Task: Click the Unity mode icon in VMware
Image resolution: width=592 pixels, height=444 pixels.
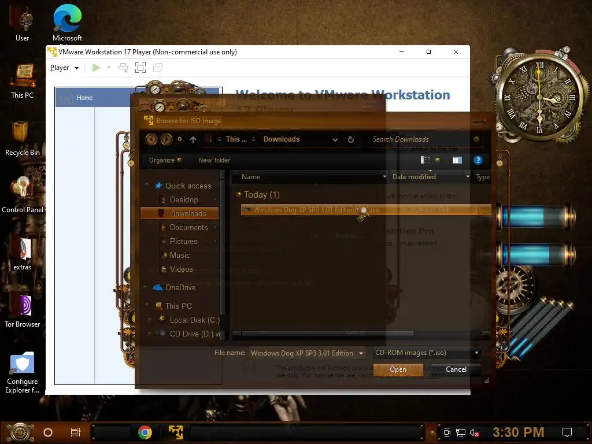Action: click(x=158, y=68)
